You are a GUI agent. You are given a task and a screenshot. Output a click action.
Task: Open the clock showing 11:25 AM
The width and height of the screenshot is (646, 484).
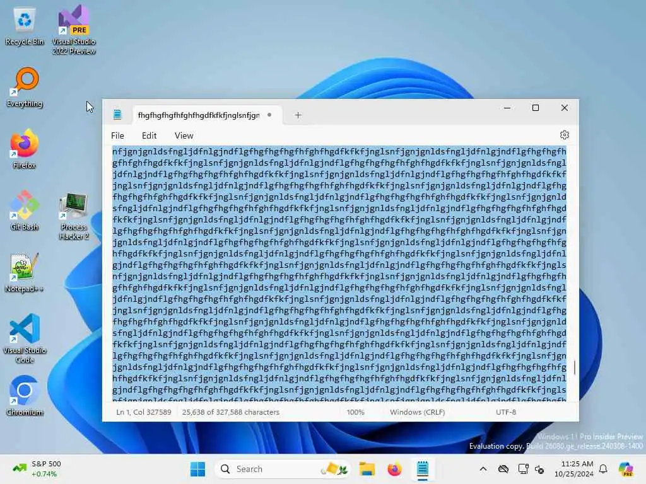[574, 469]
